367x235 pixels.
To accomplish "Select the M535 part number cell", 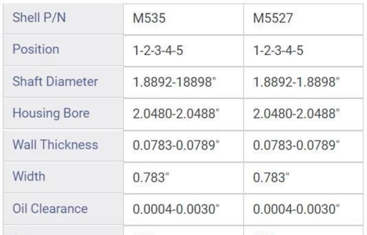I will (x=149, y=18).
